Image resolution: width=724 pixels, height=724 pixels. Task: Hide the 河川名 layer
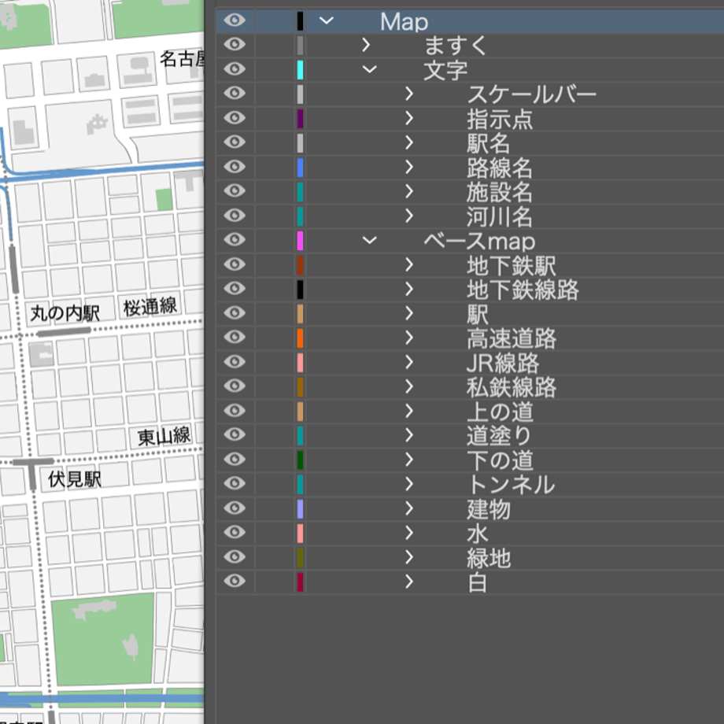click(235, 215)
